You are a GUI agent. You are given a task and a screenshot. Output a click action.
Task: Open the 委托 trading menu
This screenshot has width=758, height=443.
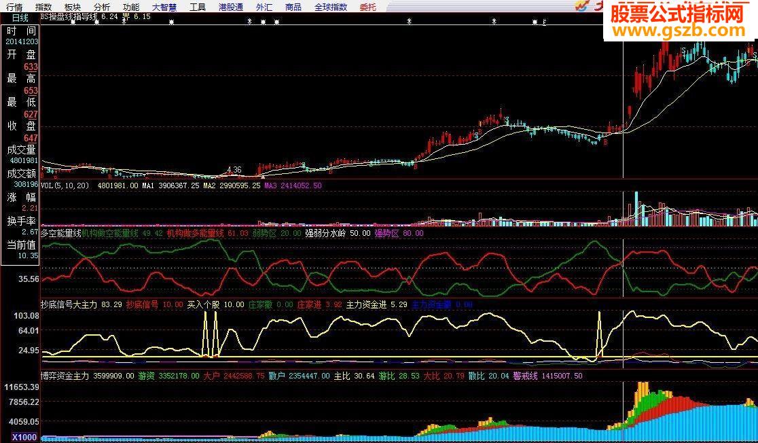[x=368, y=7]
